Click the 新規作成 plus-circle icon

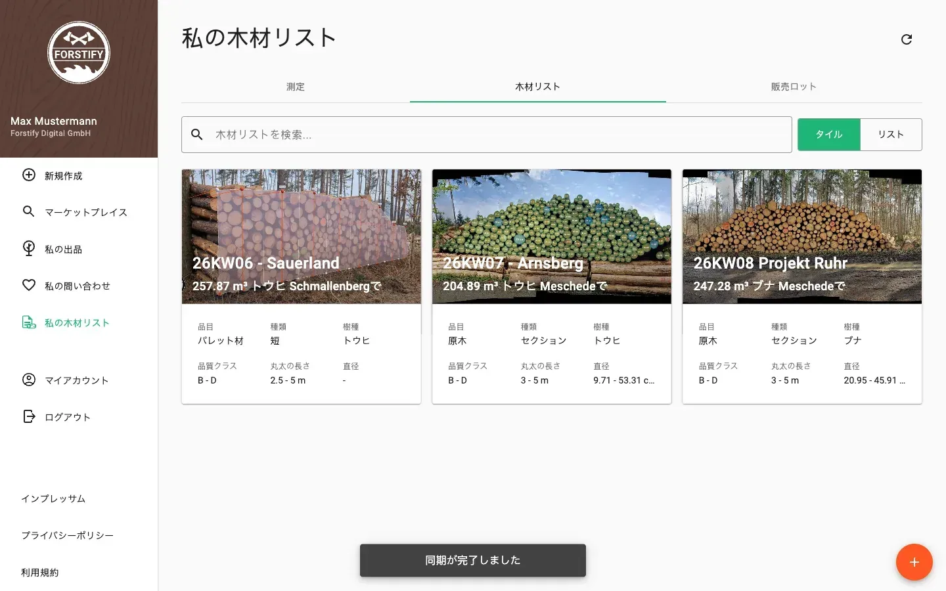click(29, 175)
